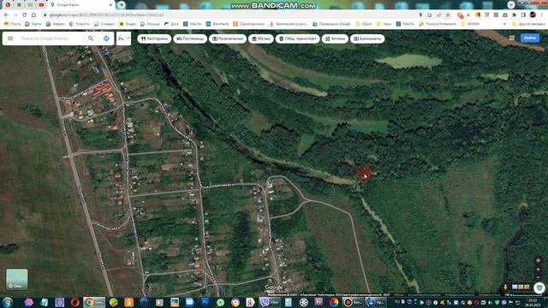Open Opera from the taskbar
Viewport: 548px width, 308px height.
coord(74,302)
